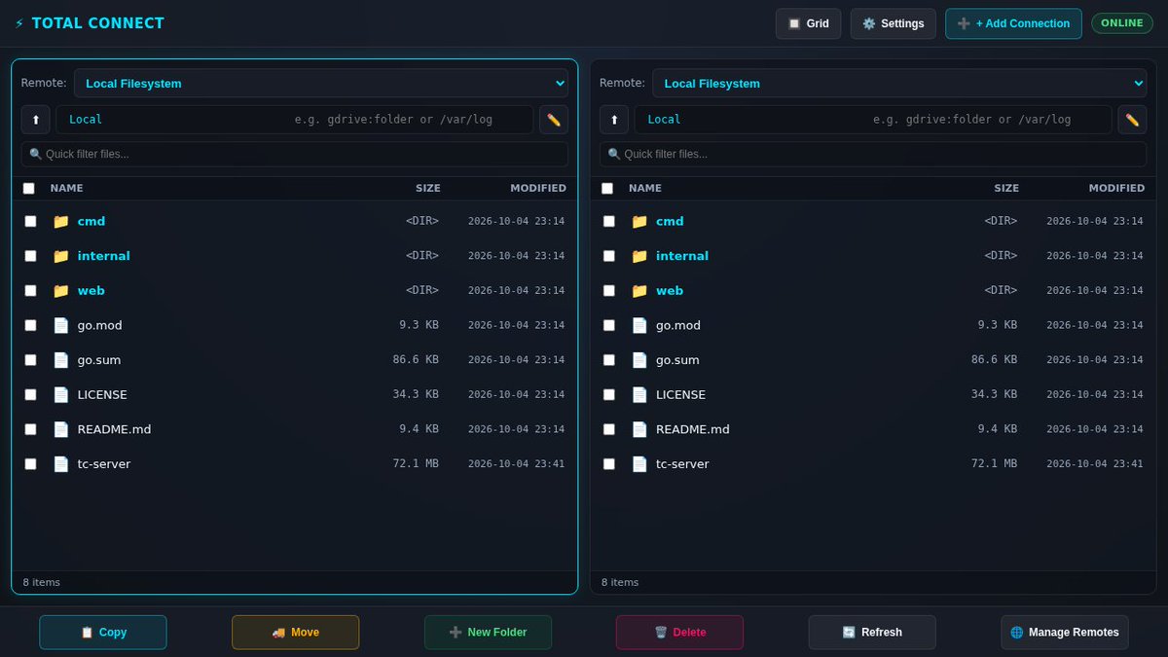Click the Move button
The height and width of the screenshot is (657, 1168).
pos(295,633)
